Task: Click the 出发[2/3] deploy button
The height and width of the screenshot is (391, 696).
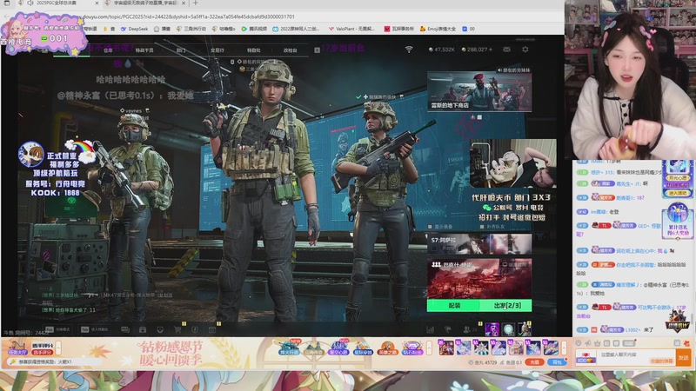Action: pos(506,306)
